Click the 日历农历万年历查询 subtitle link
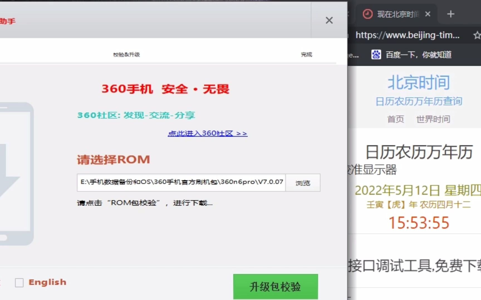 [419, 101]
